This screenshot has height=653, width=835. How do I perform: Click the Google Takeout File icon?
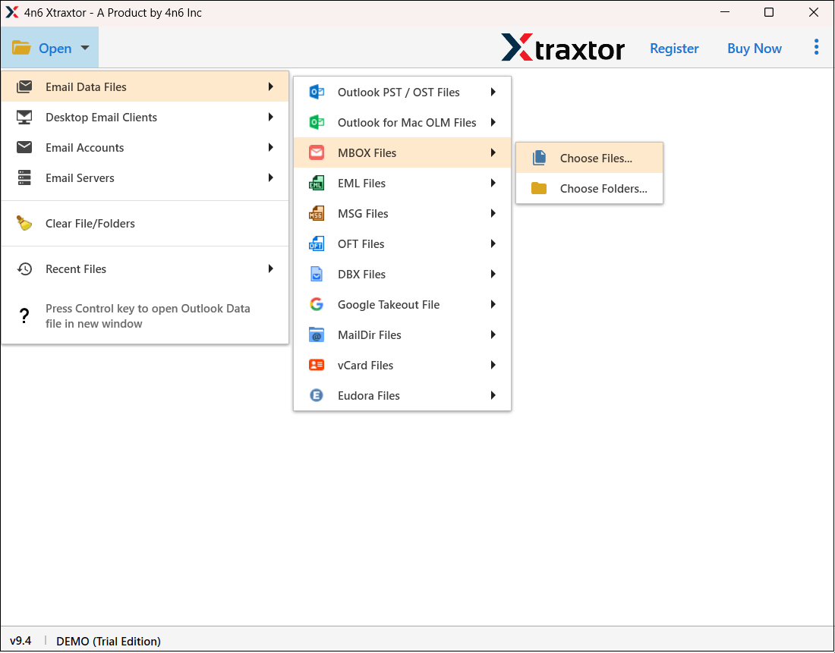tap(317, 304)
